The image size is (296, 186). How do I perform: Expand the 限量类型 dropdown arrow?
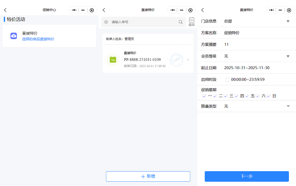point(288,106)
